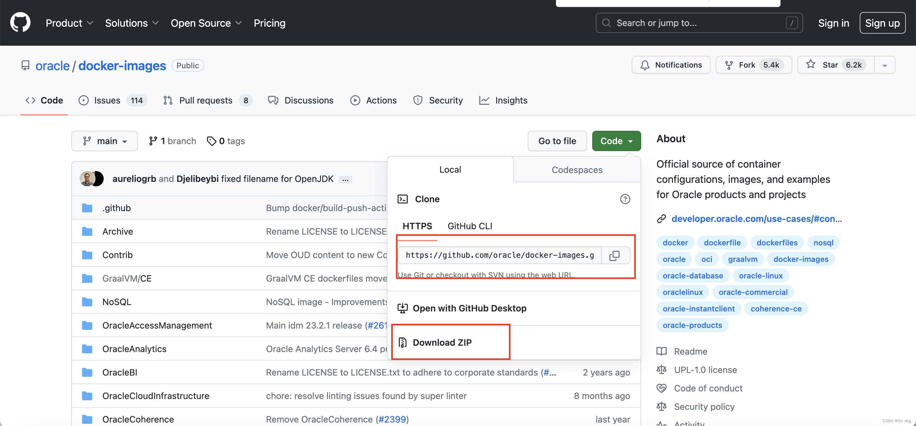Open the Actions tab
The height and width of the screenshot is (426, 916).
point(373,100)
